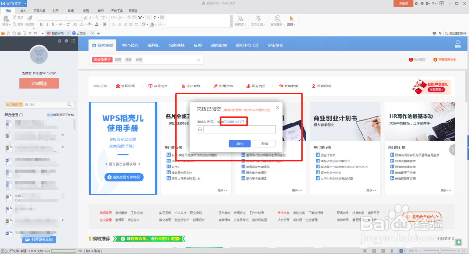
Task: Expand the styles gallery scroll arrow
Action: 231,25
